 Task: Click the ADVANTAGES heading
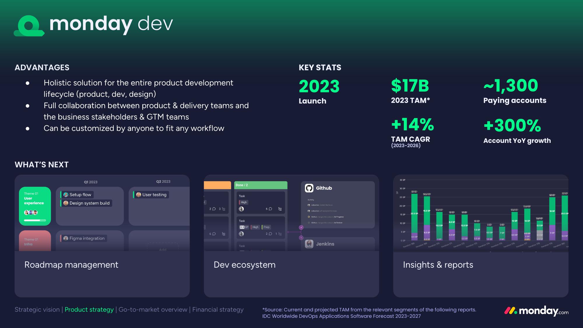coord(42,68)
